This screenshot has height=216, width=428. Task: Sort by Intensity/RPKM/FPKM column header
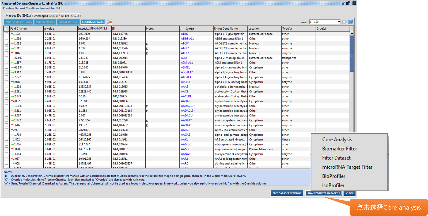pyautogui.click(x=94, y=29)
